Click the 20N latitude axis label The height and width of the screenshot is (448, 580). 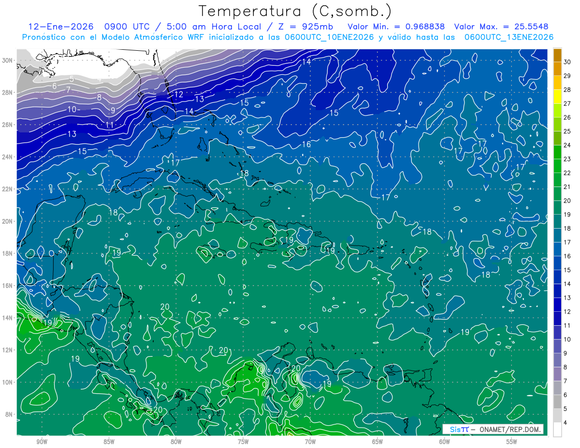click(x=8, y=221)
